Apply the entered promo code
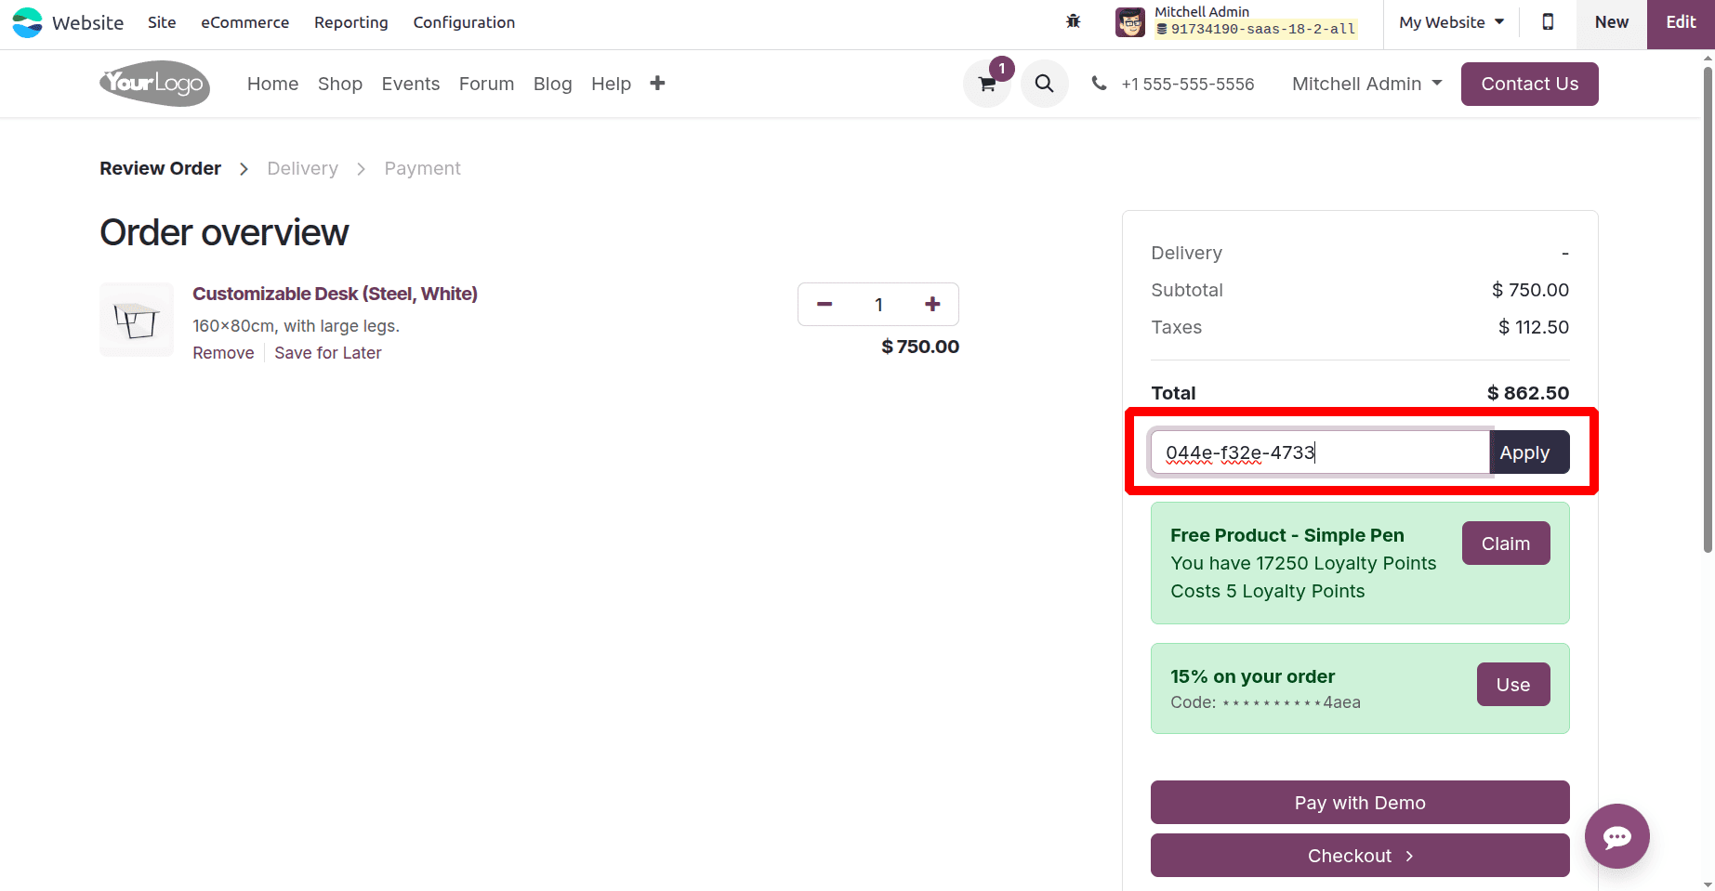The image size is (1715, 891). pyautogui.click(x=1524, y=452)
